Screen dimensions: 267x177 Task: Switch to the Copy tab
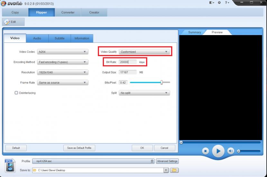pos(15,13)
